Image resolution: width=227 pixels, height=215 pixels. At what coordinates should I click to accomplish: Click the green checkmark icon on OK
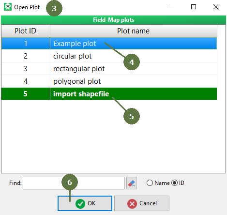[80, 204]
